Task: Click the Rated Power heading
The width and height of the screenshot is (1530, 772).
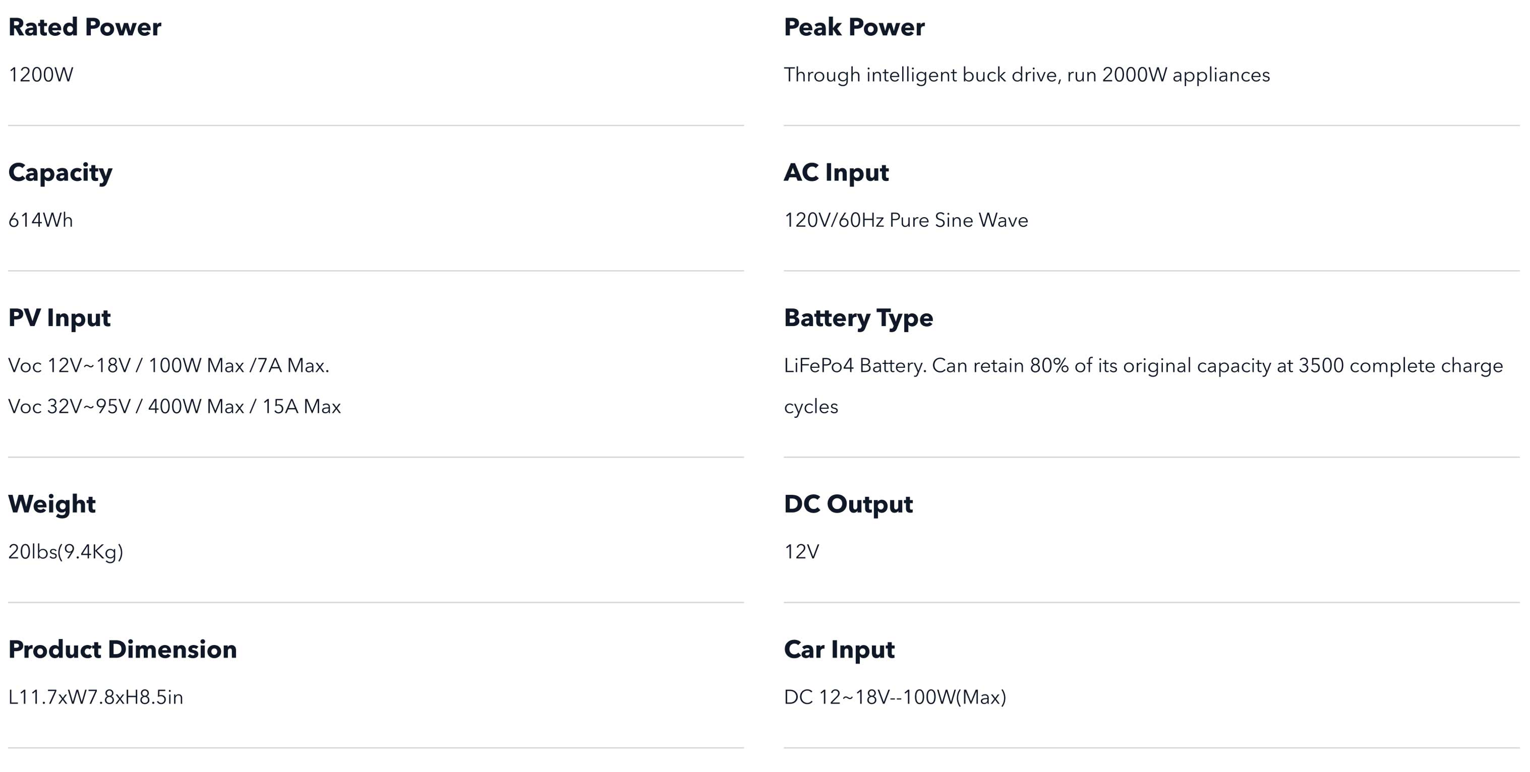Action: point(84,28)
